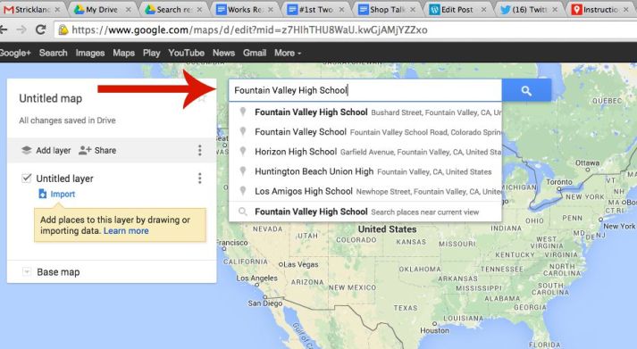
Task: Choose Search places near current view
Action: pyautogui.click(x=365, y=212)
